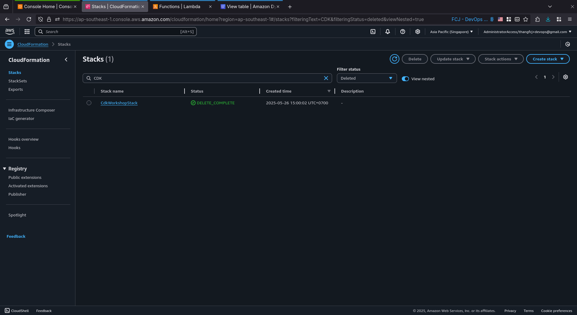Open Public extensions in the sidebar
The image size is (577, 315).
(x=25, y=177)
